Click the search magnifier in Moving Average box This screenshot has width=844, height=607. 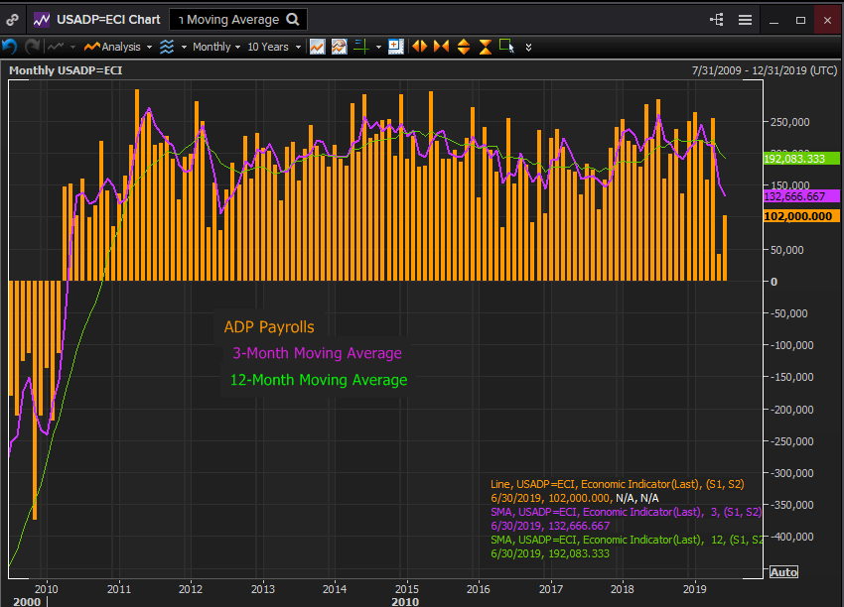pyautogui.click(x=293, y=20)
